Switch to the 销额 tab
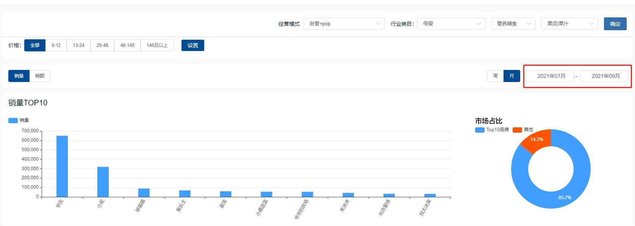 (40, 76)
